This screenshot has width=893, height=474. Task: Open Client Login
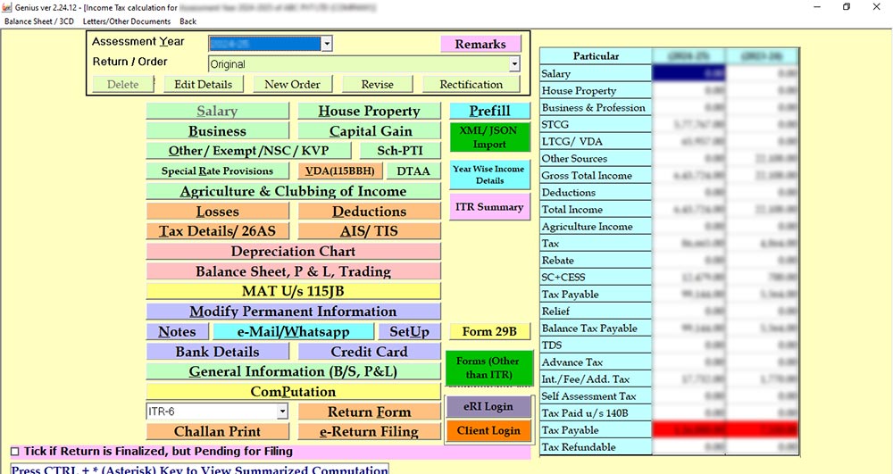(488, 431)
